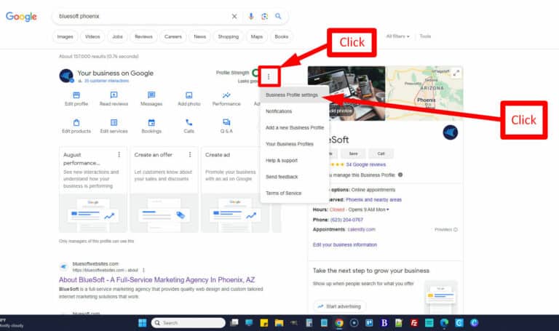The width and height of the screenshot is (559, 331).
Task: Click the business phone number link
Action: 346,220
